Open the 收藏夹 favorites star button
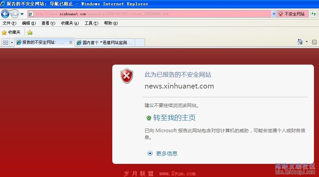Screen dimensions: 319x177 (11, 32)
